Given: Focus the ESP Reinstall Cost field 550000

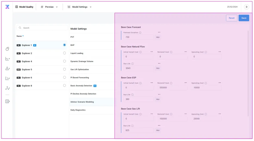Looking at the screenshot, I should [172, 88].
